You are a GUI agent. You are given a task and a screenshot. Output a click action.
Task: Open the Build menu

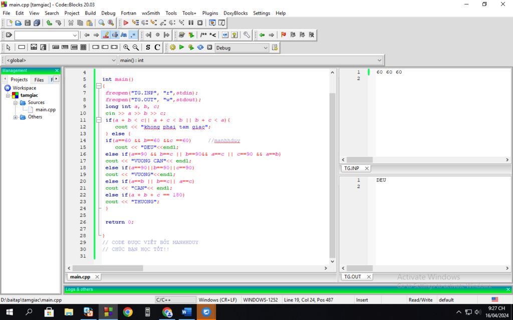[x=90, y=13]
